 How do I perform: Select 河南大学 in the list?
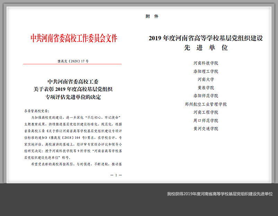tap(206, 80)
